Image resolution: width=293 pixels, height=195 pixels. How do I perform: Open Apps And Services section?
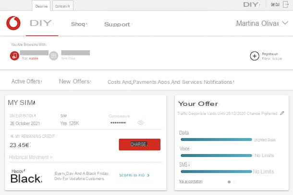pyautogui.click(x=180, y=82)
